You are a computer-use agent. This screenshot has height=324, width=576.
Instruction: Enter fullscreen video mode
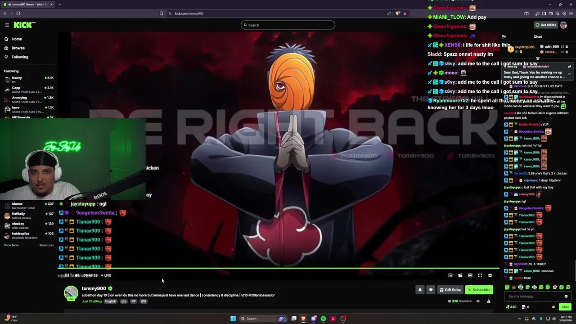coord(480,275)
